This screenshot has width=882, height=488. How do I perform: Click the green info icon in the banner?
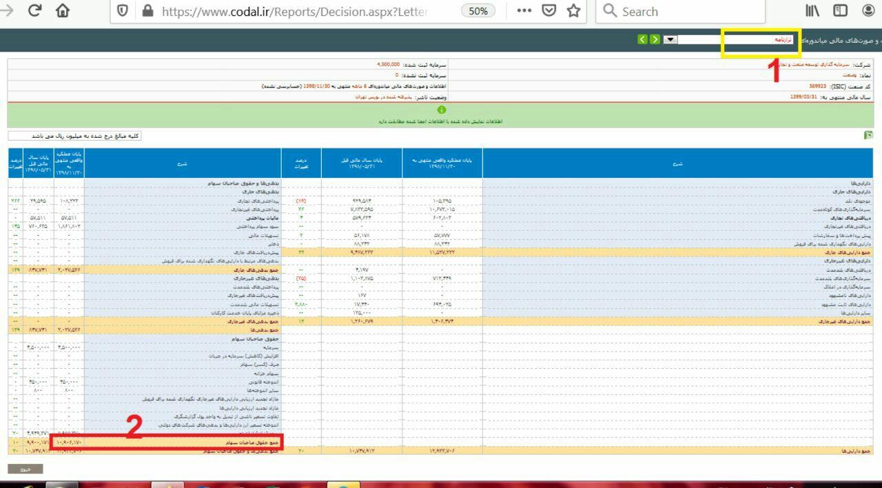point(442,110)
